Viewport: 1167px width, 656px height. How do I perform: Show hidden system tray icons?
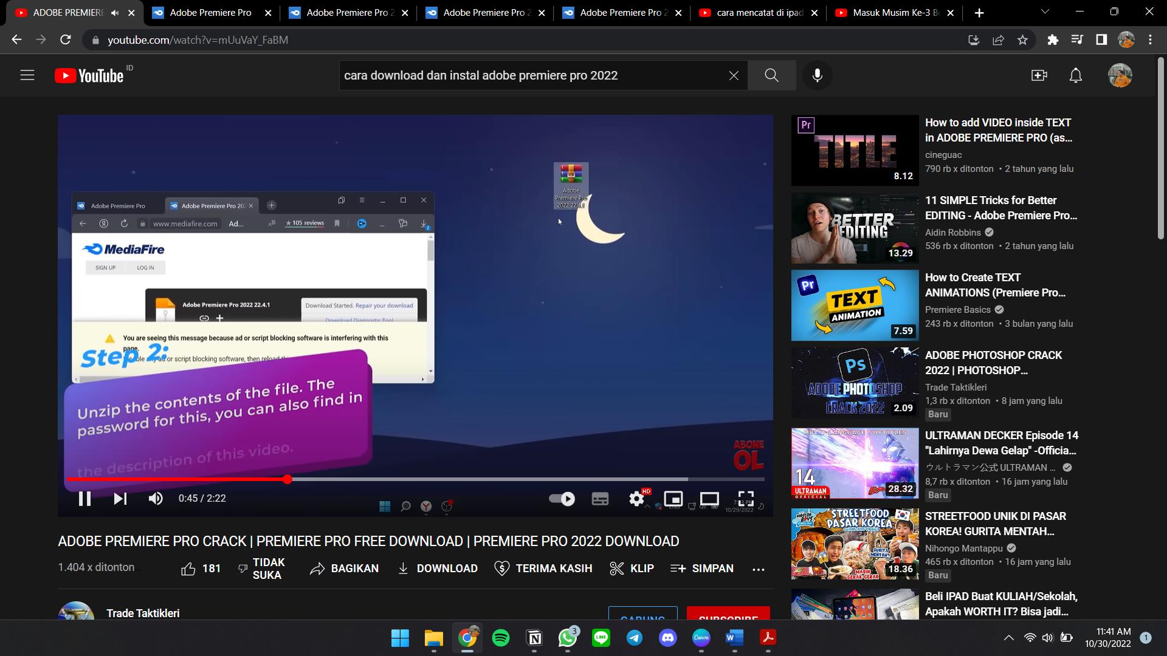point(1008,638)
